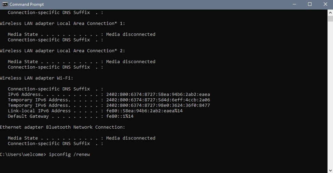Click the vertical scrollbar thumb
Viewport: 333px width, 173px height.
(x=330, y=18)
